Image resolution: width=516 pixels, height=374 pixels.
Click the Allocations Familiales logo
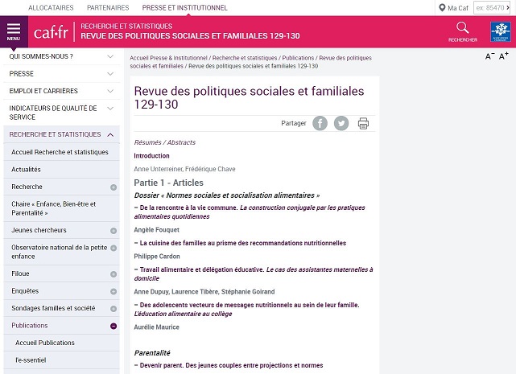(499, 31)
